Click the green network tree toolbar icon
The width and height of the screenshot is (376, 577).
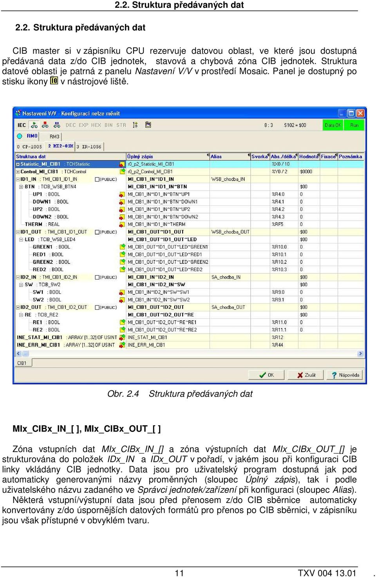[34, 125]
